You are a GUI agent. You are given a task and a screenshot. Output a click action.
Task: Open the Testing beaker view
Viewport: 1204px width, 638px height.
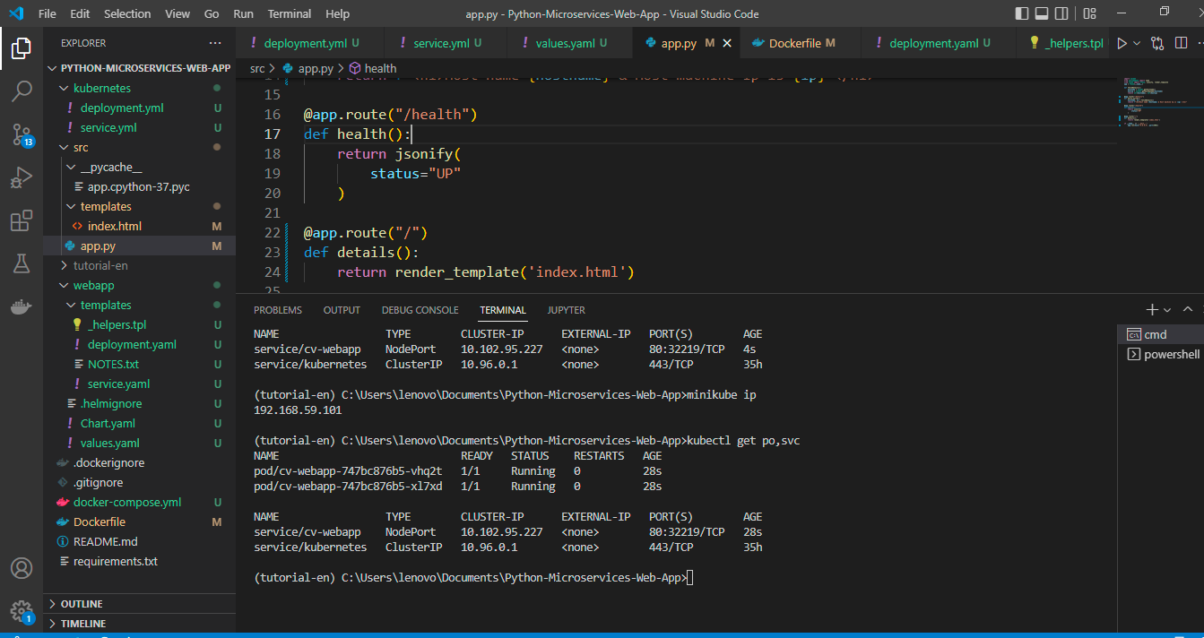22,263
